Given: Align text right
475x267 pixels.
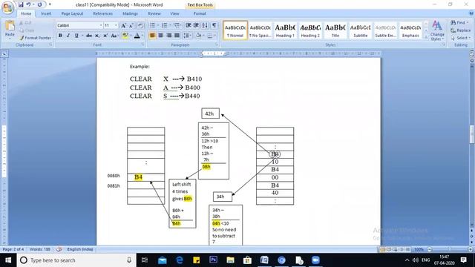Looking at the screenshot, I should coord(168,36).
